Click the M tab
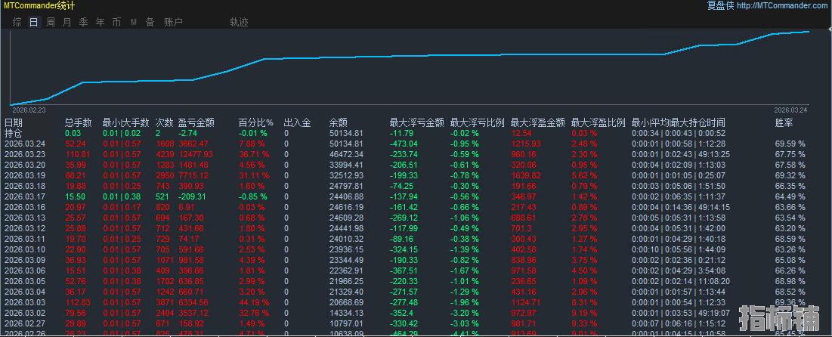 (x=133, y=22)
